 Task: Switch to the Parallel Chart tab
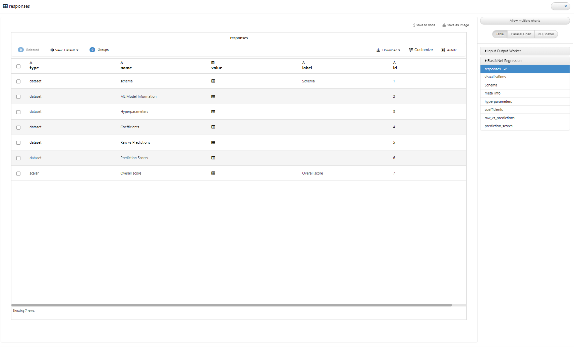pos(521,34)
